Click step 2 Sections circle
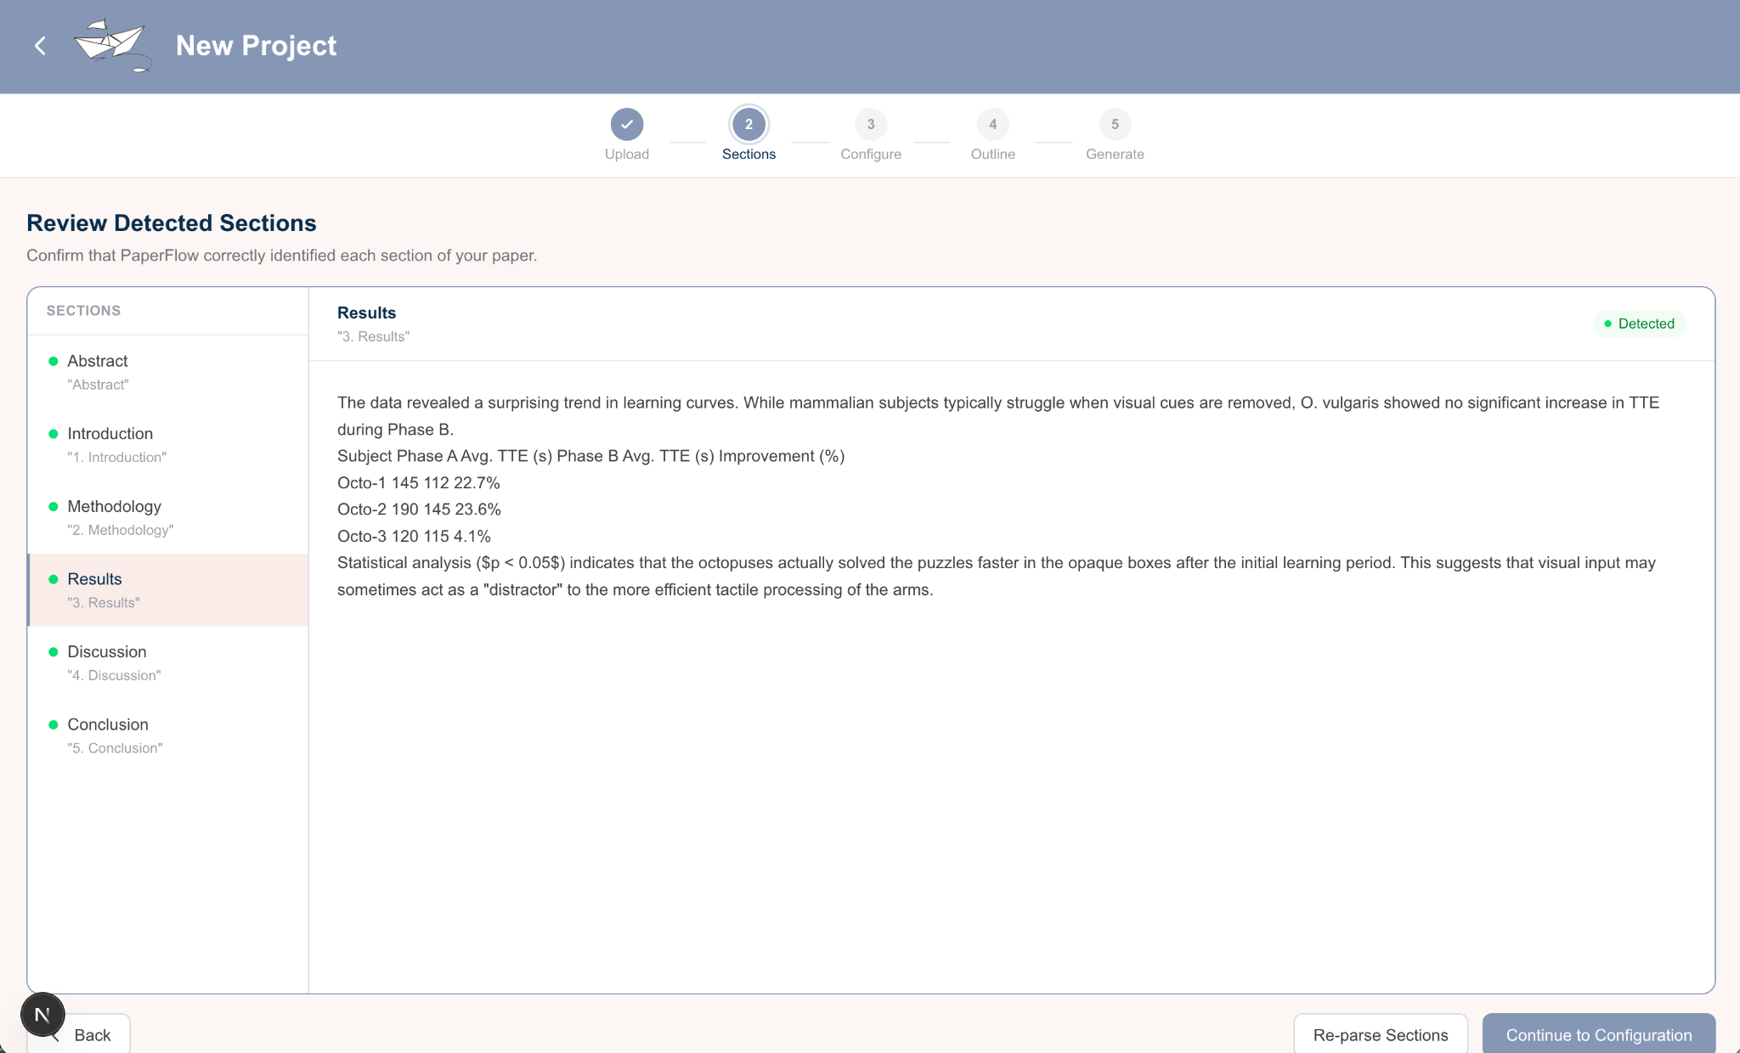This screenshot has height=1053, width=1740. 749,124
